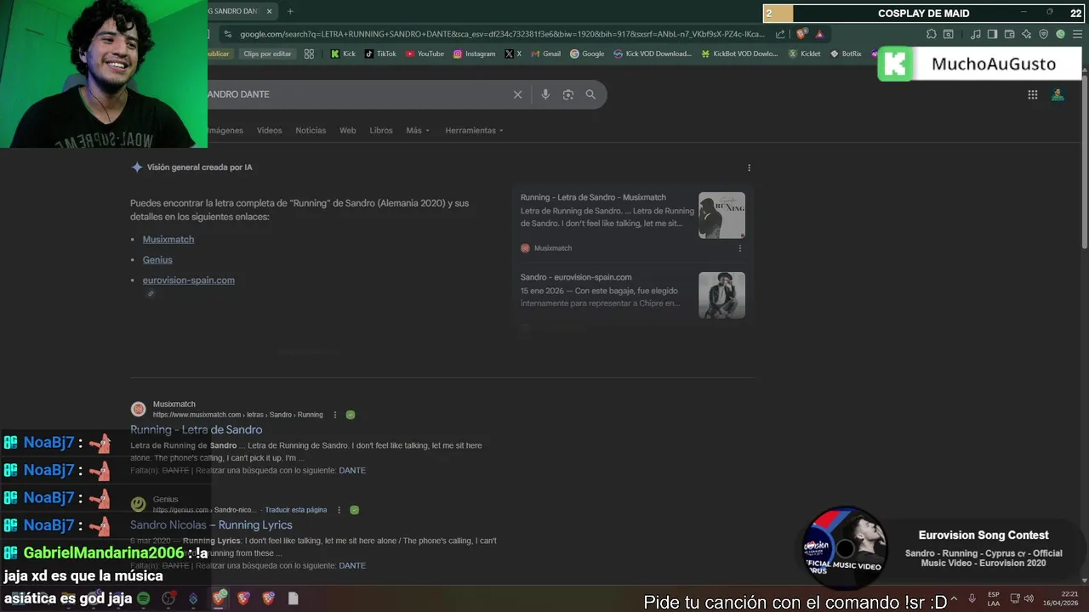Open the Clips por editar bookmark folder
The height and width of the screenshot is (612, 1089).
pos(267,54)
